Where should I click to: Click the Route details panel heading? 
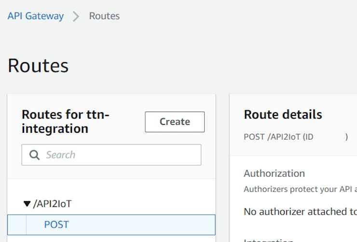tap(283, 115)
